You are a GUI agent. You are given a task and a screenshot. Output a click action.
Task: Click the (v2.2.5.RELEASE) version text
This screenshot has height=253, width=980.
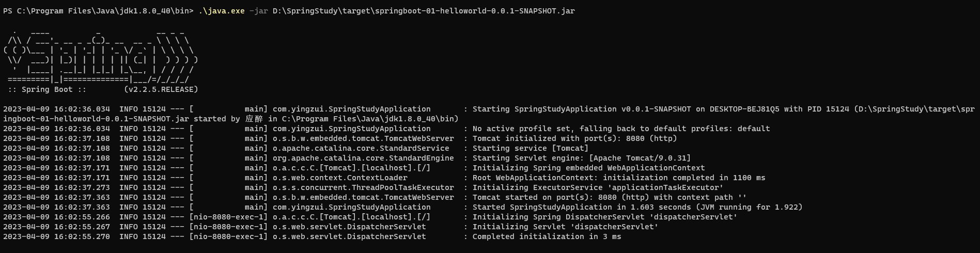[161, 89]
